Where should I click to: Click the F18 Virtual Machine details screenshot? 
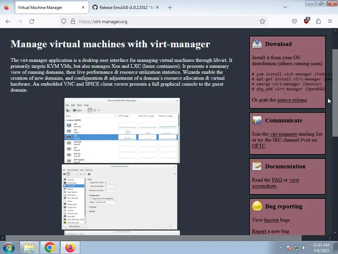(x=119, y=197)
